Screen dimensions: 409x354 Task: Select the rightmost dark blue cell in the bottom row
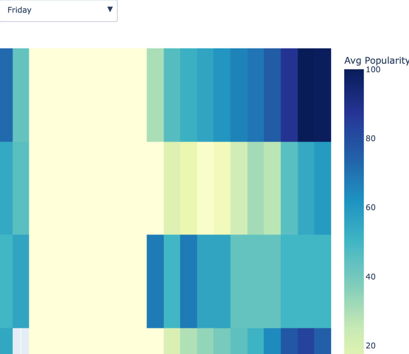click(323, 341)
